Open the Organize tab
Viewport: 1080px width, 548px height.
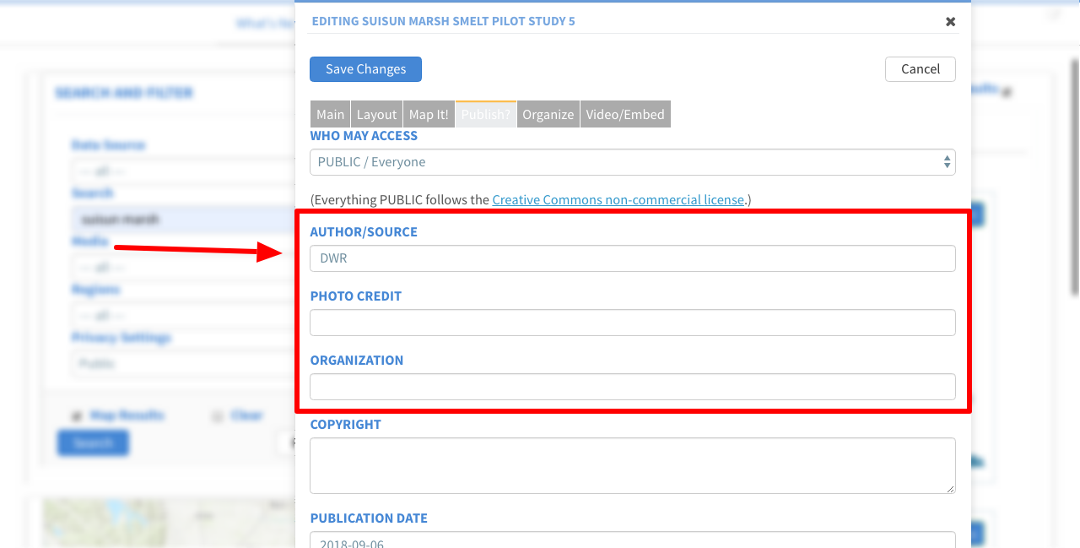click(x=548, y=115)
